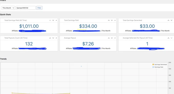Move Total Earnings Generated widget down
Image resolution: width=174 pixels, height=94 pixels.
click(x=171, y=20)
